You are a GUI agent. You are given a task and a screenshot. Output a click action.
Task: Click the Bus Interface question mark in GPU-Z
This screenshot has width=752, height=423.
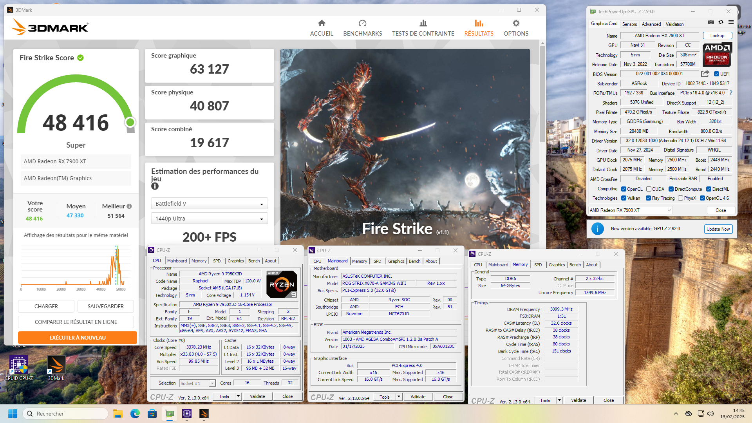point(731,93)
